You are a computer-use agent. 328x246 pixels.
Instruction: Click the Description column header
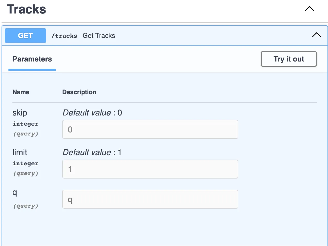pos(79,92)
